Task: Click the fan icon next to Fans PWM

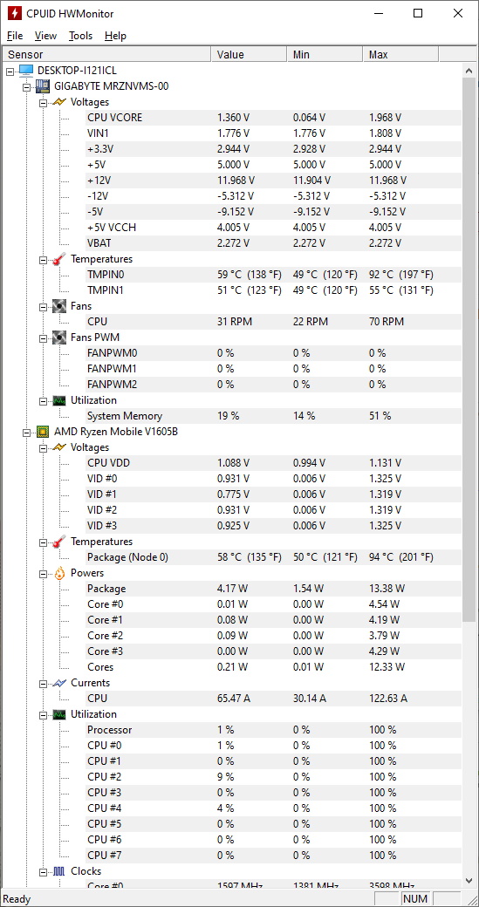Action: (x=59, y=338)
